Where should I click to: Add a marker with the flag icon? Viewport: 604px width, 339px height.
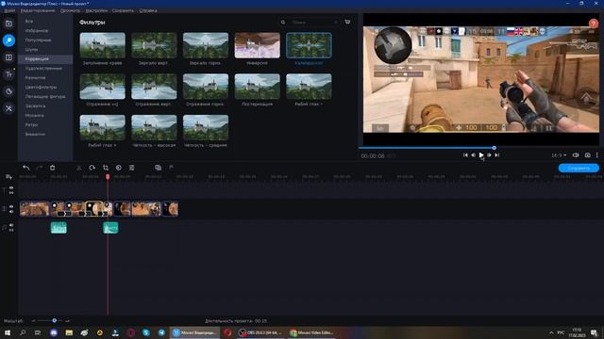click(x=171, y=168)
